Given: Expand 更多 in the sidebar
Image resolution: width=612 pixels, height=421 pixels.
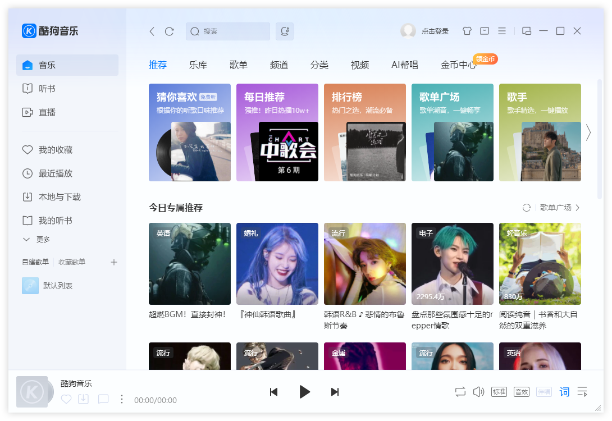Looking at the screenshot, I should coord(36,240).
